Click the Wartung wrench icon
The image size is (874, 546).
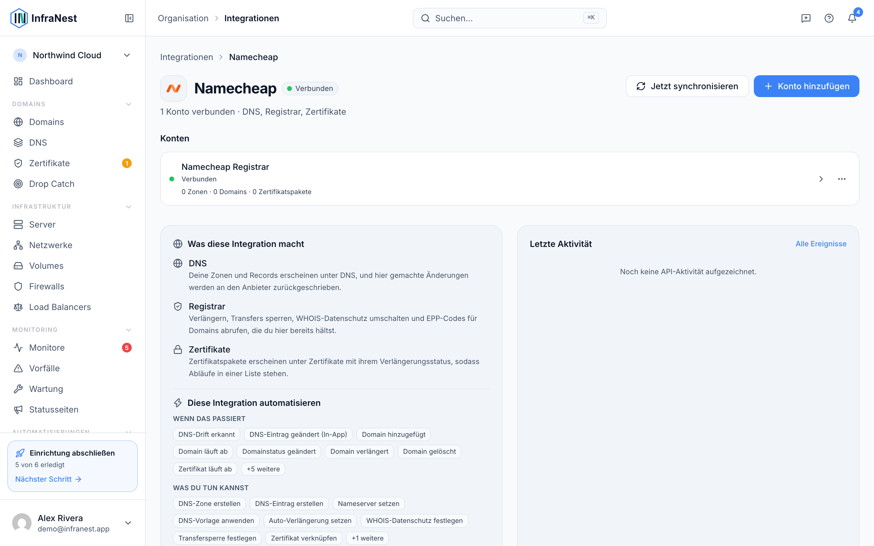coord(18,389)
